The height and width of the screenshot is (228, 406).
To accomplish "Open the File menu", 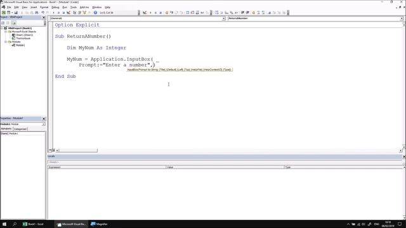I will click(x=9, y=7).
